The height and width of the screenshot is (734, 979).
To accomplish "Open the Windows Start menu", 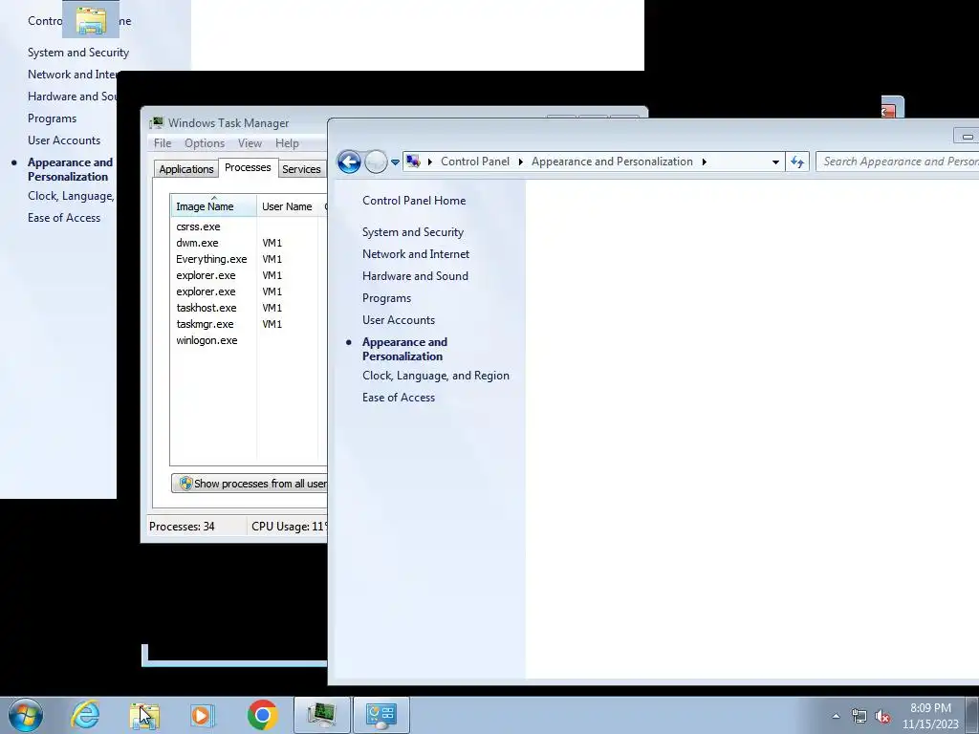I will [x=26, y=715].
